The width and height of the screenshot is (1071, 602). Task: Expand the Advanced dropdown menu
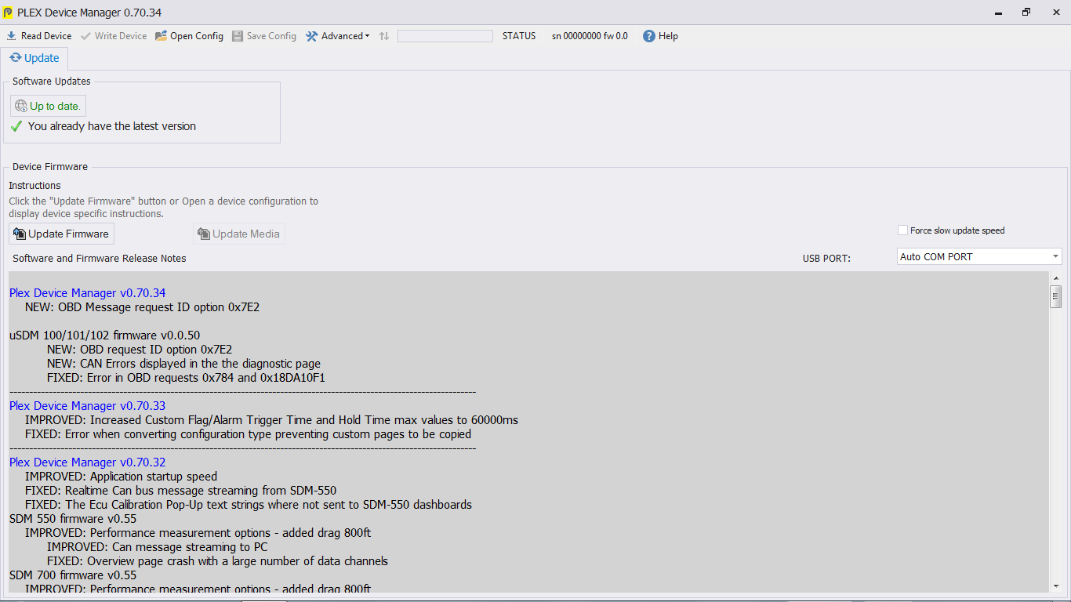[337, 36]
